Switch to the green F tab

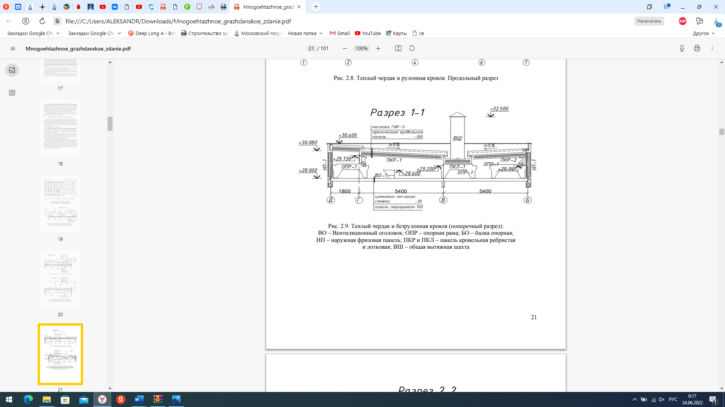click(x=187, y=7)
